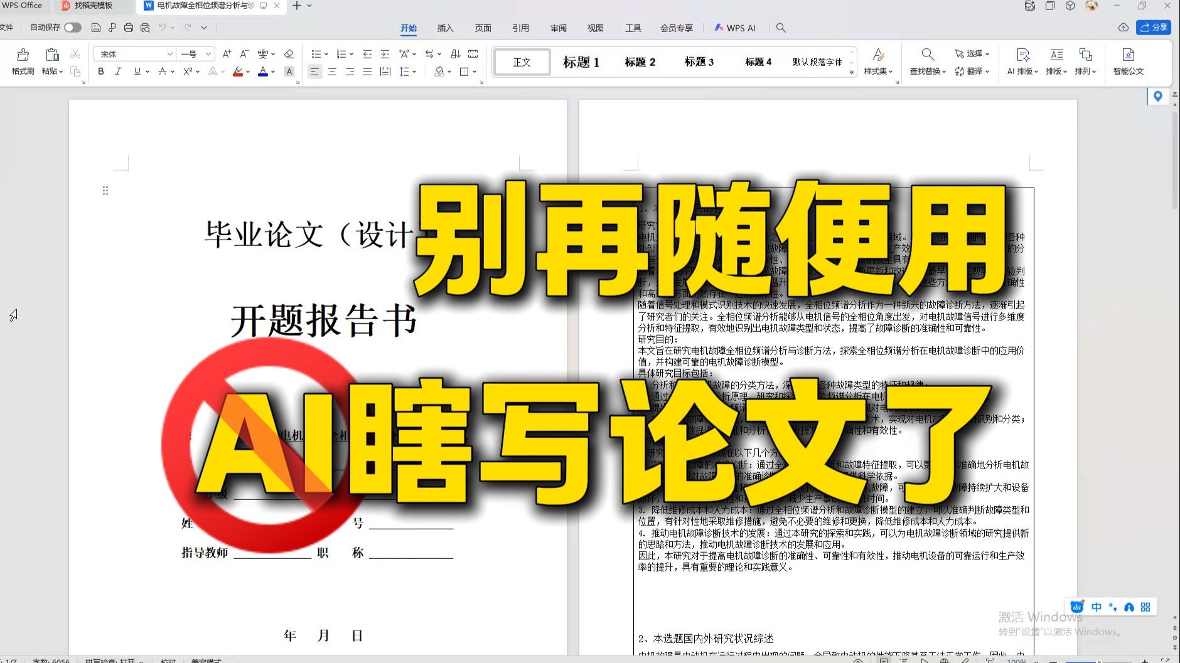Screen dimensions: 1180x663
Task: Enable center text alignment
Action: click(333, 71)
